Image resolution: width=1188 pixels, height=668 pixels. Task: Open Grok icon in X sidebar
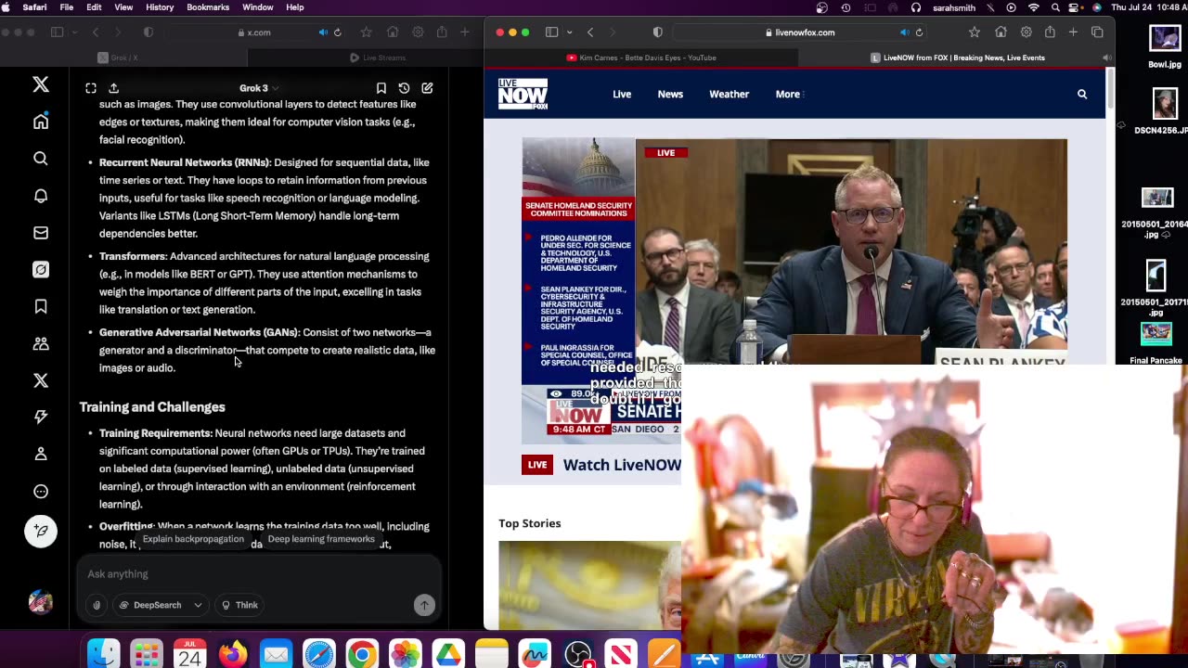point(41,269)
